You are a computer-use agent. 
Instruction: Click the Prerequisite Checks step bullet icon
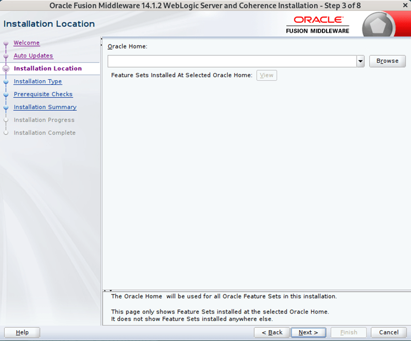[6, 95]
